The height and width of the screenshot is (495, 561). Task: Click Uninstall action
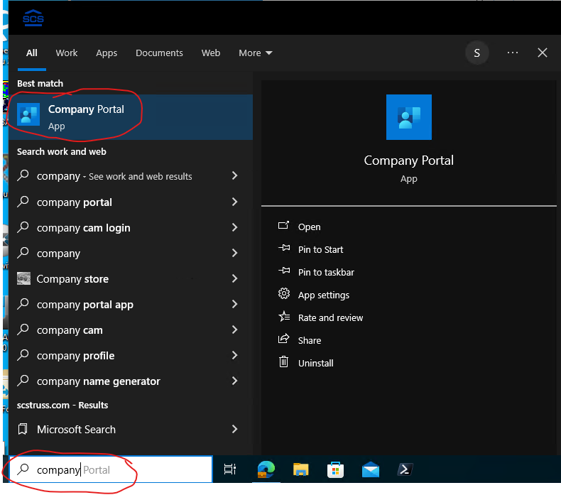pos(315,364)
